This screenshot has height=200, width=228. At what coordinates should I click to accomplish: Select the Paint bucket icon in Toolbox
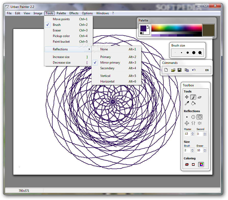(193, 103)
